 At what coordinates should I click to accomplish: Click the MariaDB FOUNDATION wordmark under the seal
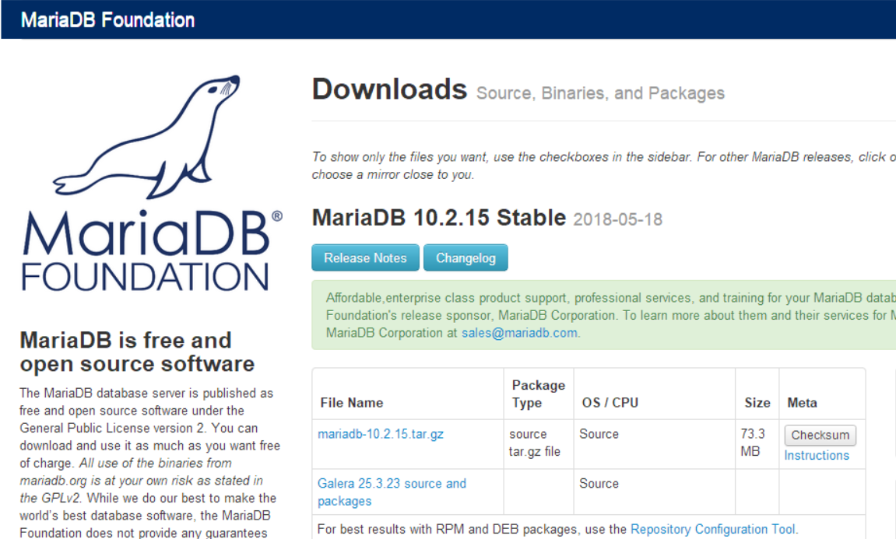(x=152, y=251)
